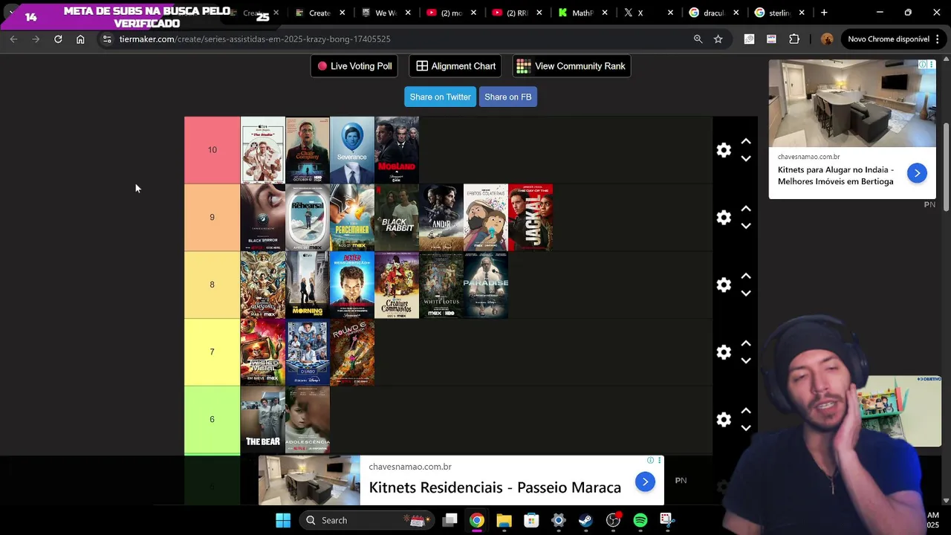
Task: Open the Chrome profile avatar
Action: [827, 39]
